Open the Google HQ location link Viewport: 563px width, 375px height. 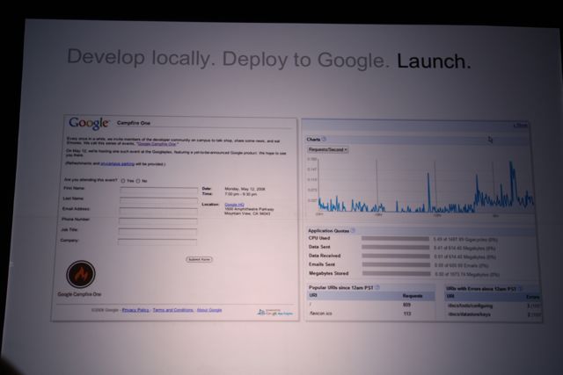tap(235, 205)
